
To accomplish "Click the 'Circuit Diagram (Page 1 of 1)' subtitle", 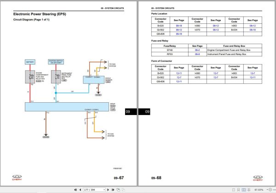I will pos(31,20).
